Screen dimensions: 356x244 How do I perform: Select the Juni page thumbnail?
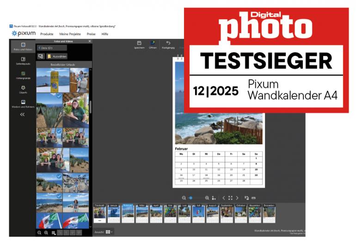[184, 213]
